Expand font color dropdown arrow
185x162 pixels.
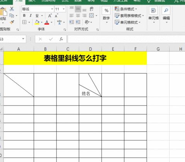[51, 22]
